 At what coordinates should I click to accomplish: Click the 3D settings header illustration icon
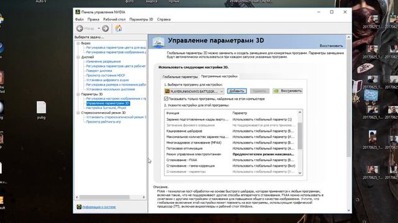(x=159, y=42)
